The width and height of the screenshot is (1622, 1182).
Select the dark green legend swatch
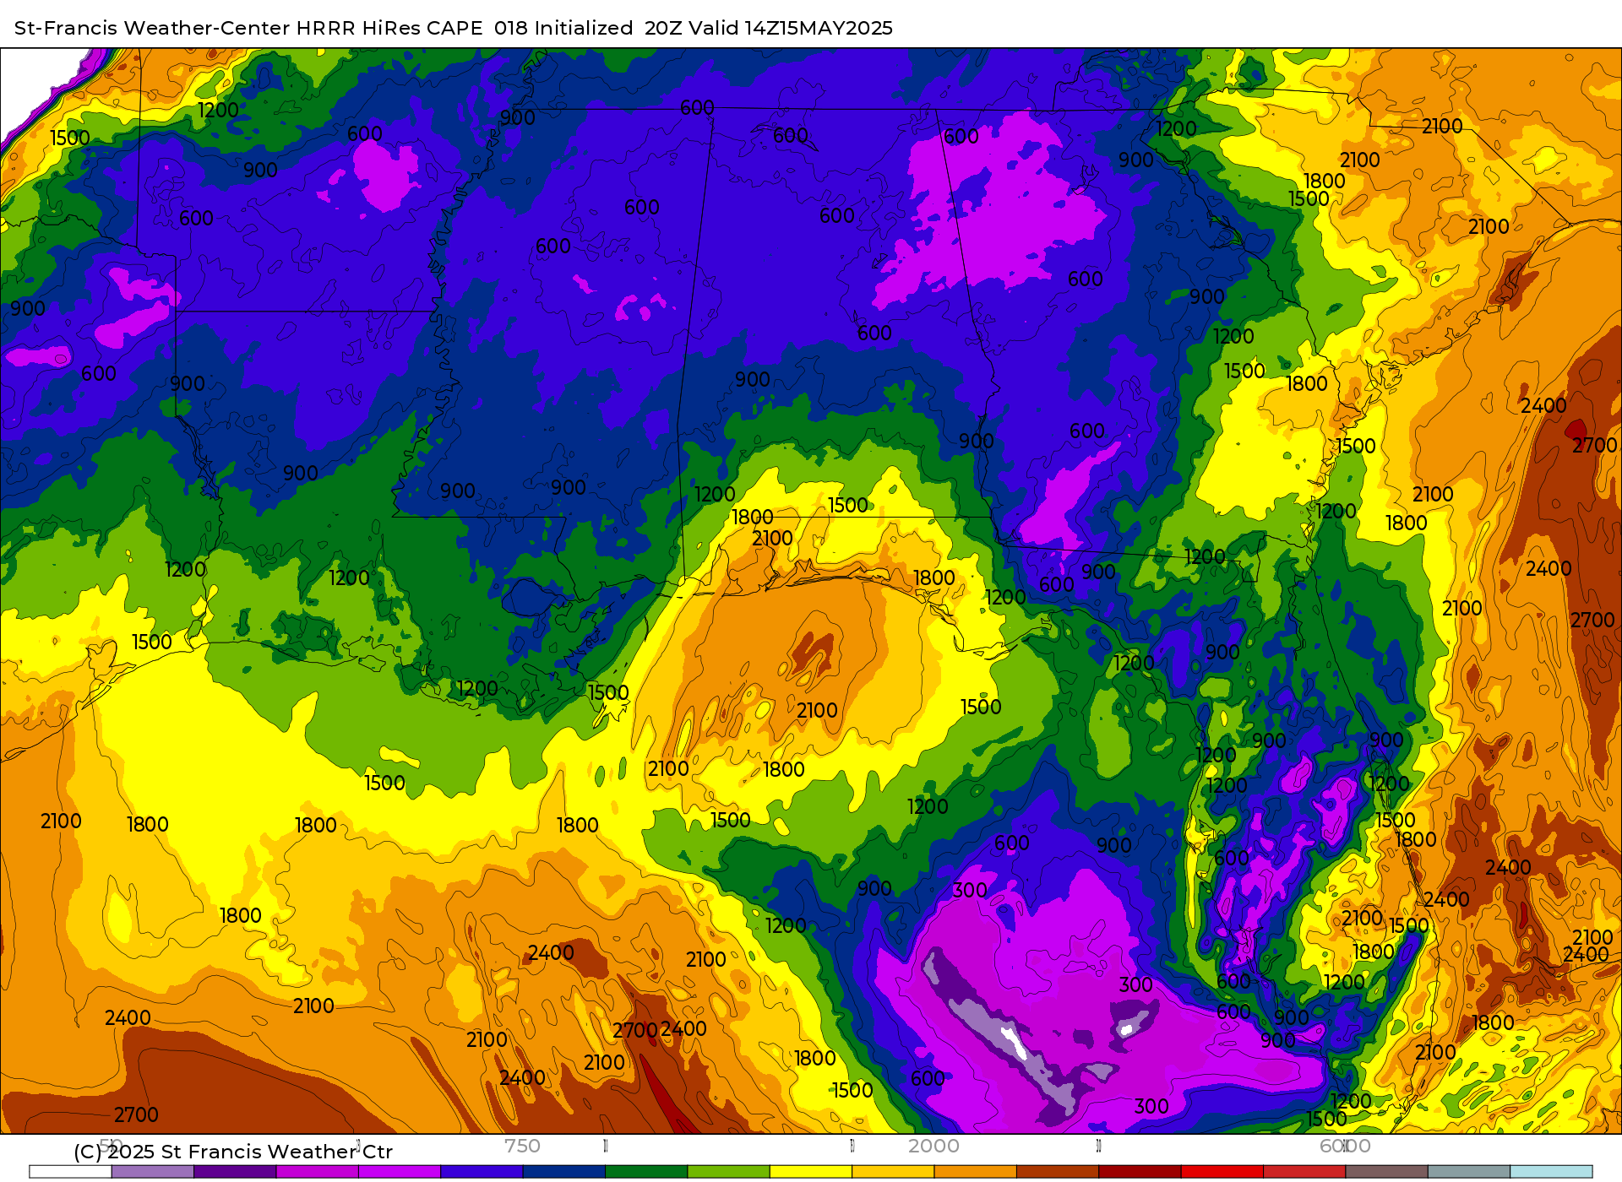(646, 1172)
